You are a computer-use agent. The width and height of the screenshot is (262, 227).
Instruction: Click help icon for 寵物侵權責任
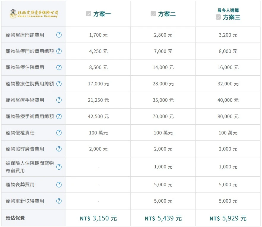[x=59, y=133]
